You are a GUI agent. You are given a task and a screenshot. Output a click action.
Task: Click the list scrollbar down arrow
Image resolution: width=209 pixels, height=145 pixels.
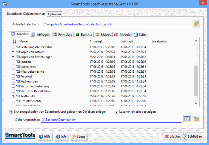[196, 103]
